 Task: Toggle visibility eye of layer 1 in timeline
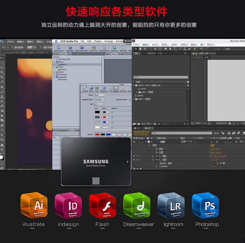[134, 142]
